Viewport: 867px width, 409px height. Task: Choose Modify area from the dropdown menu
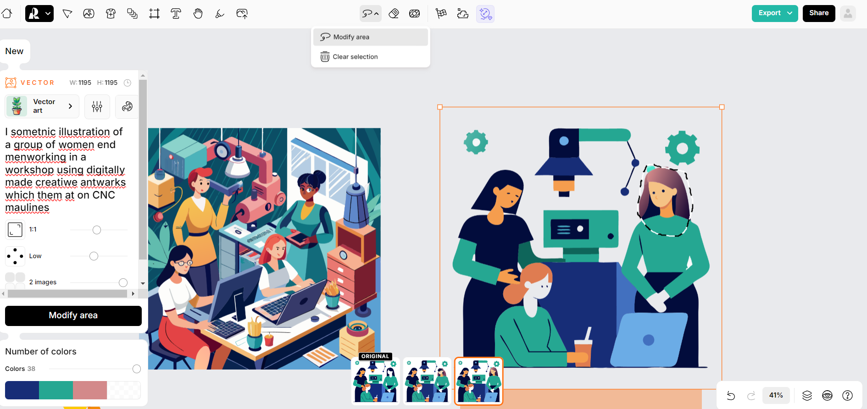[x=371, y=37]
